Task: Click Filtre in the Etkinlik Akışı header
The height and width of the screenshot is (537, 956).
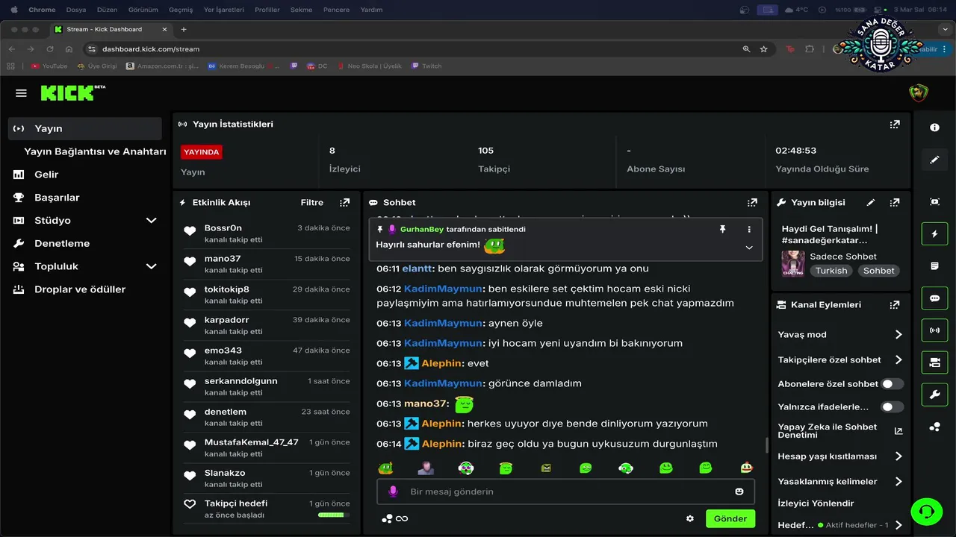Action: (312, 202)
